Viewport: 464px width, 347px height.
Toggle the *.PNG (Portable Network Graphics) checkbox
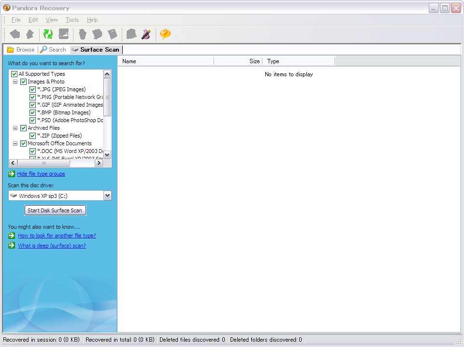coord(33,97)
